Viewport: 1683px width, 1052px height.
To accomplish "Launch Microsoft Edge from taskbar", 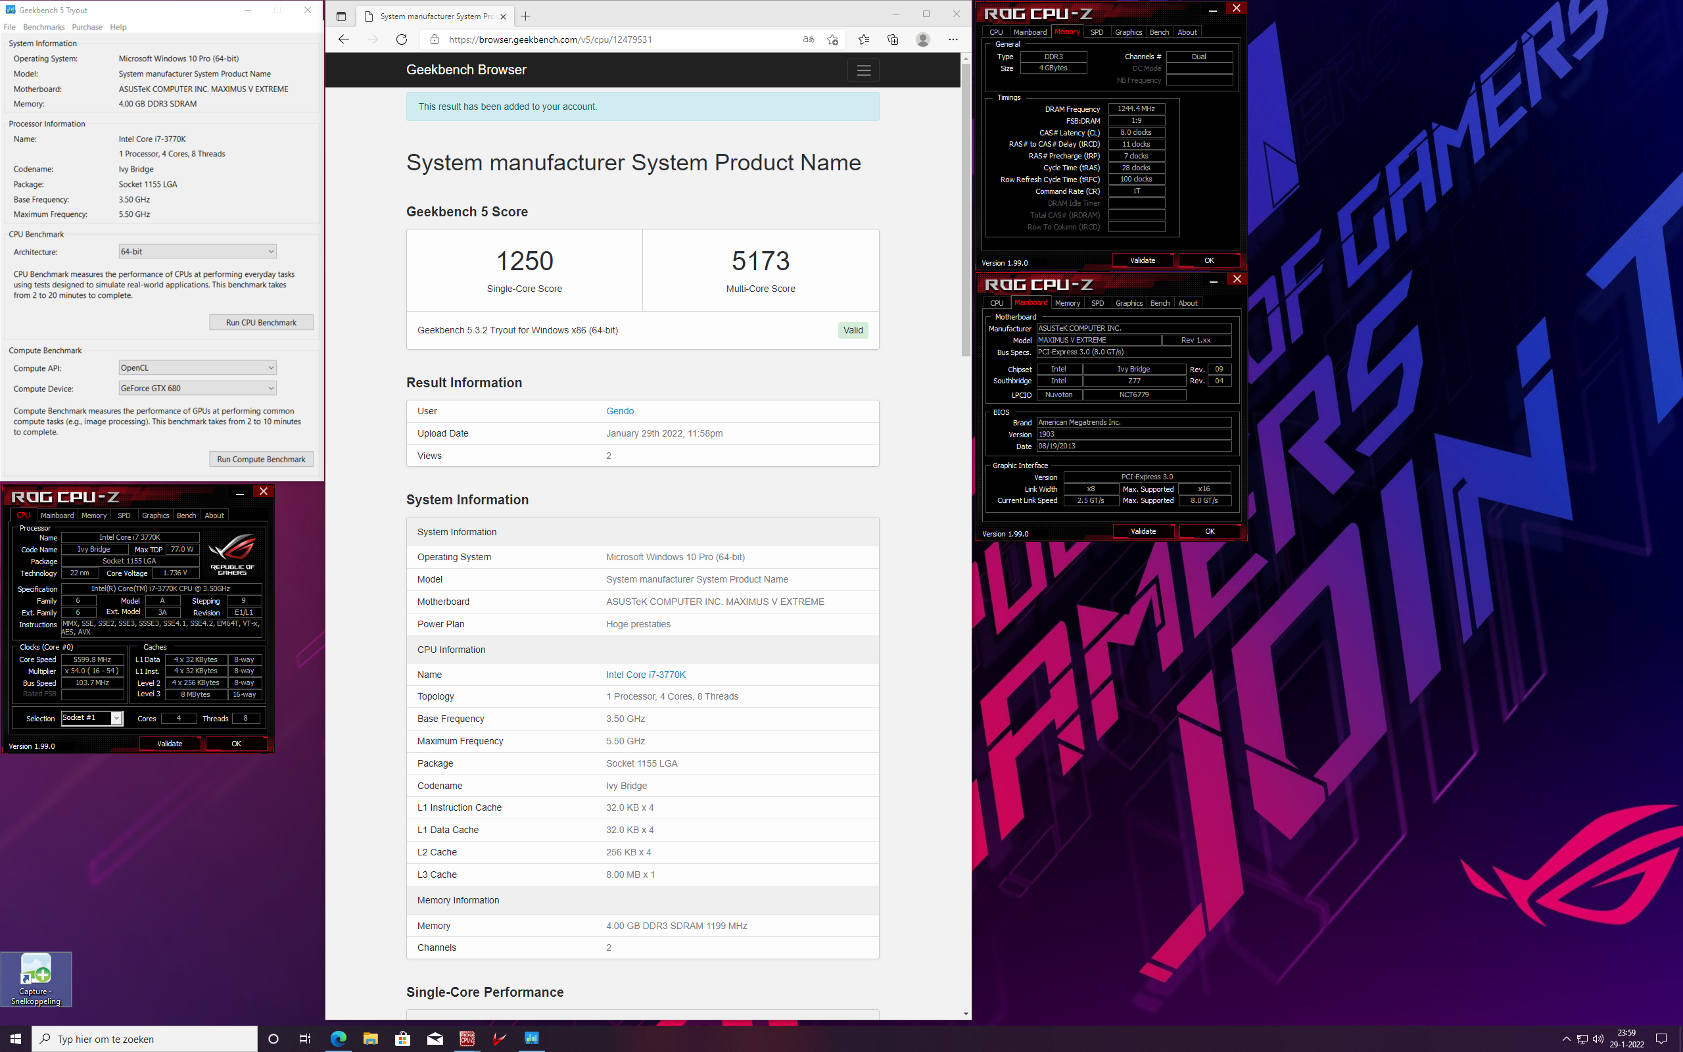I will [338, 1039].
